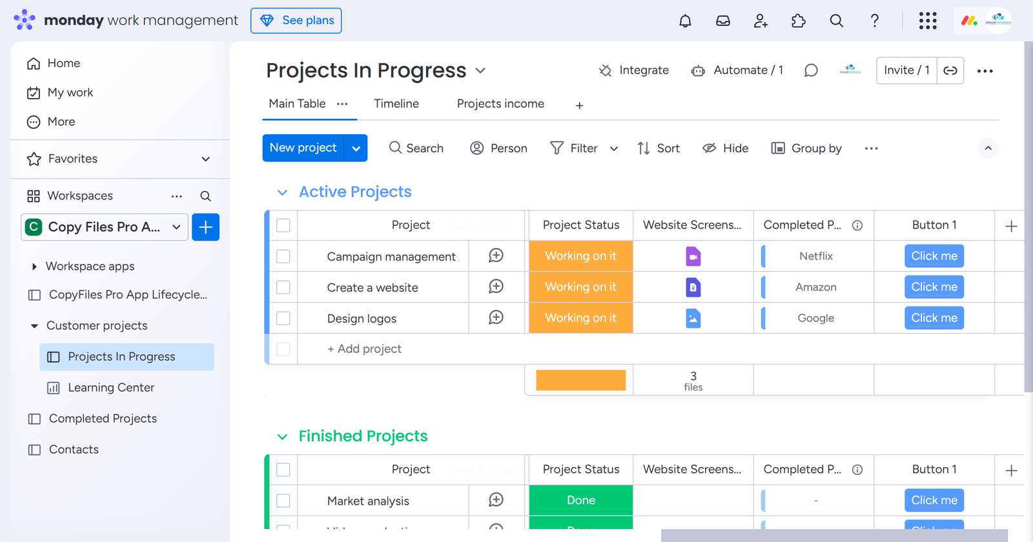This screenshot has width=1033, height=542.
Task: Select all Active Projects header checkbox
Action: (283, 225)
